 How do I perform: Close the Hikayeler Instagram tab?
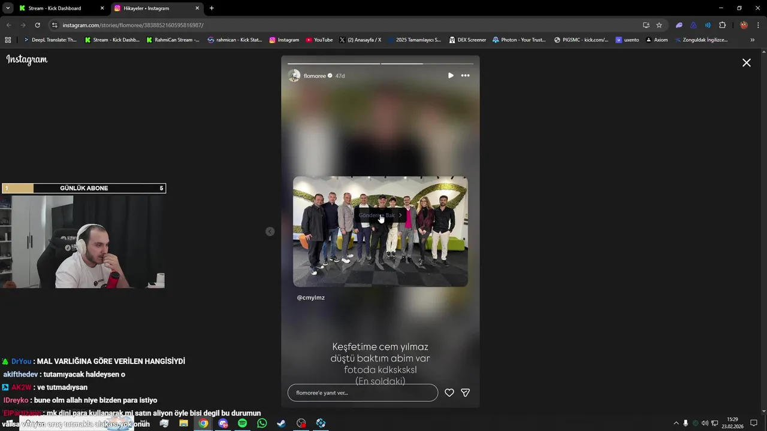tap(197, 8)
